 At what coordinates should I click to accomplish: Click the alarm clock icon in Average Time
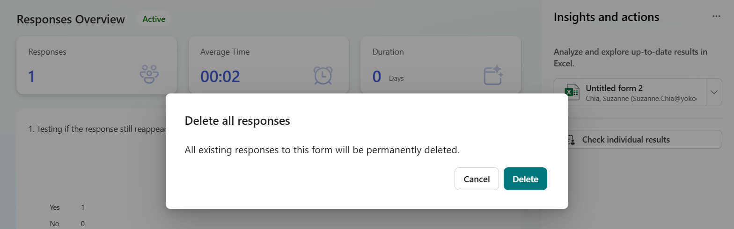(x=323, y=76)
